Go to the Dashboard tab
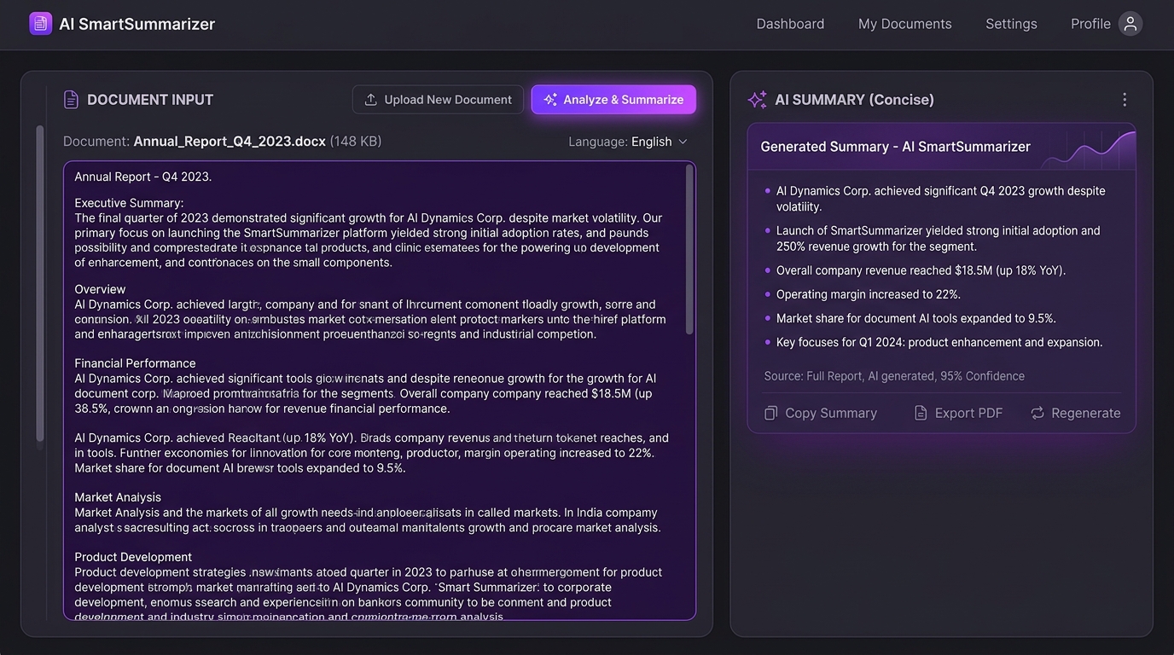 [x=790, y=24]
